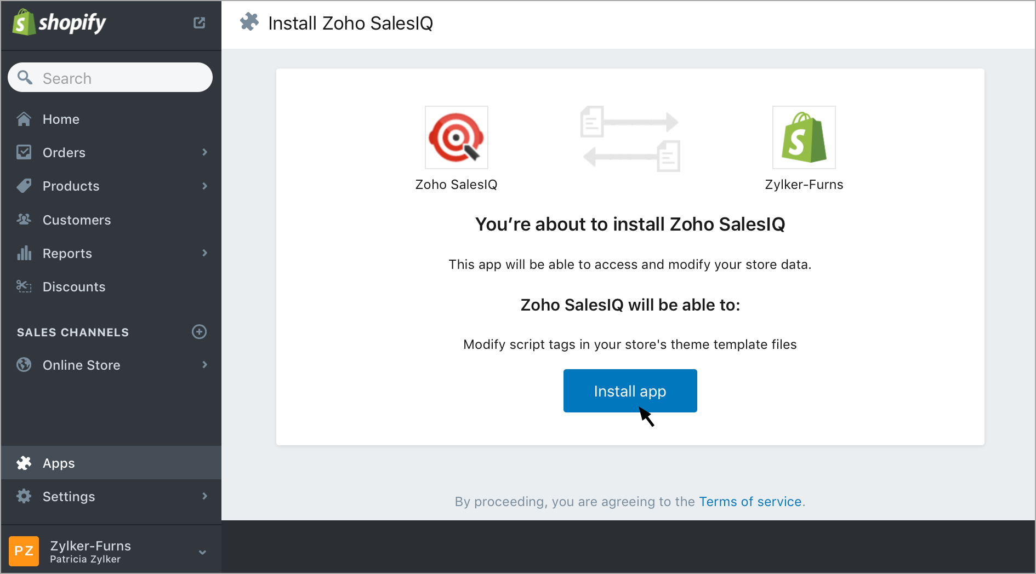Expand the Products submenu chevron
1036x574 pixels.
tap(204, 186)
